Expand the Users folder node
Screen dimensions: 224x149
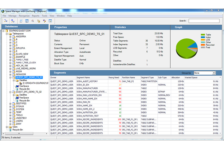pyautogui.click(x=7, y=127)
